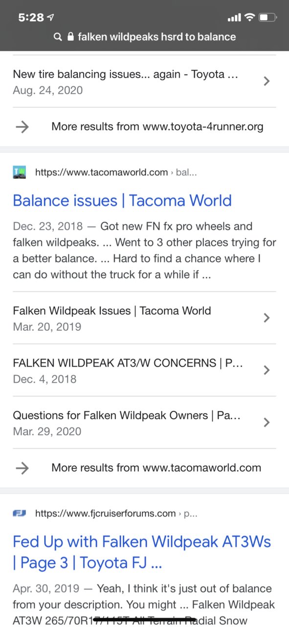Expand chevron for FALKEN WILDPEAK AT3/W CONCERNS result

point(267,370)
